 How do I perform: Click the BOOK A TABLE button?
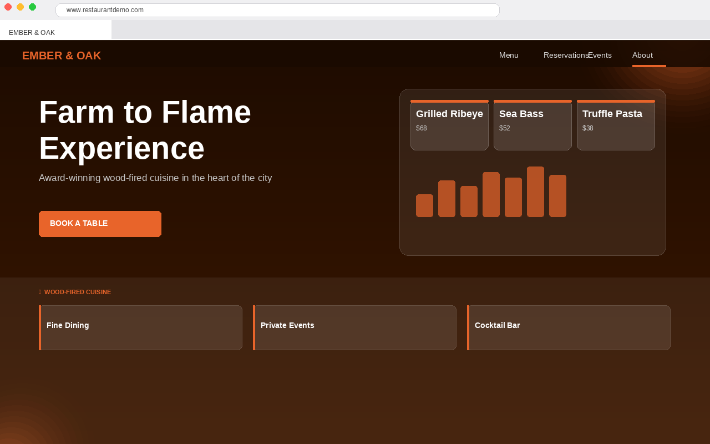(100, 224)
